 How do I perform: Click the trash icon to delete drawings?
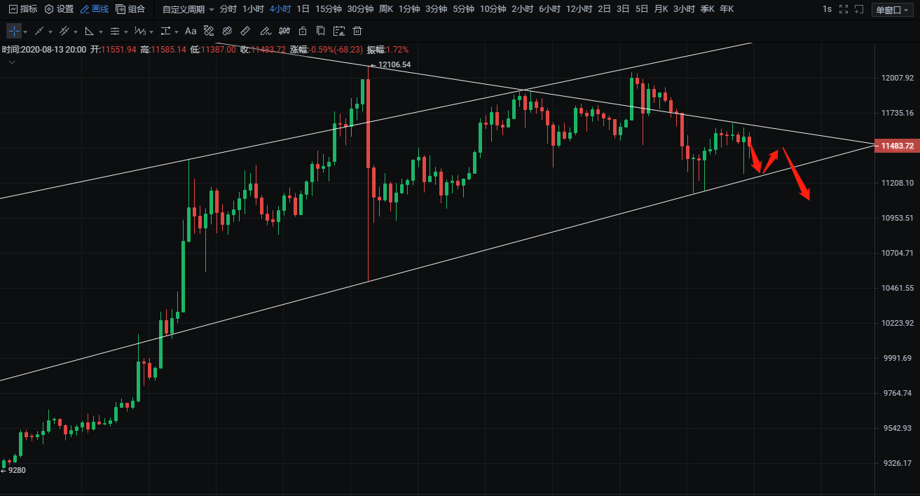pos(357,32)
